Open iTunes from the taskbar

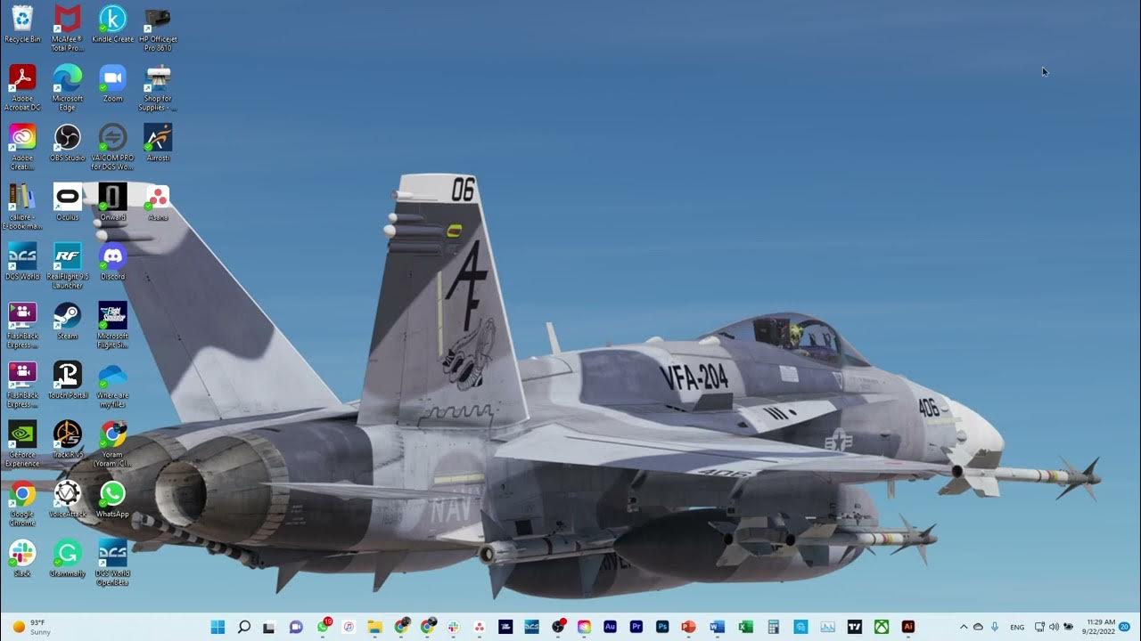pos(349,627)
